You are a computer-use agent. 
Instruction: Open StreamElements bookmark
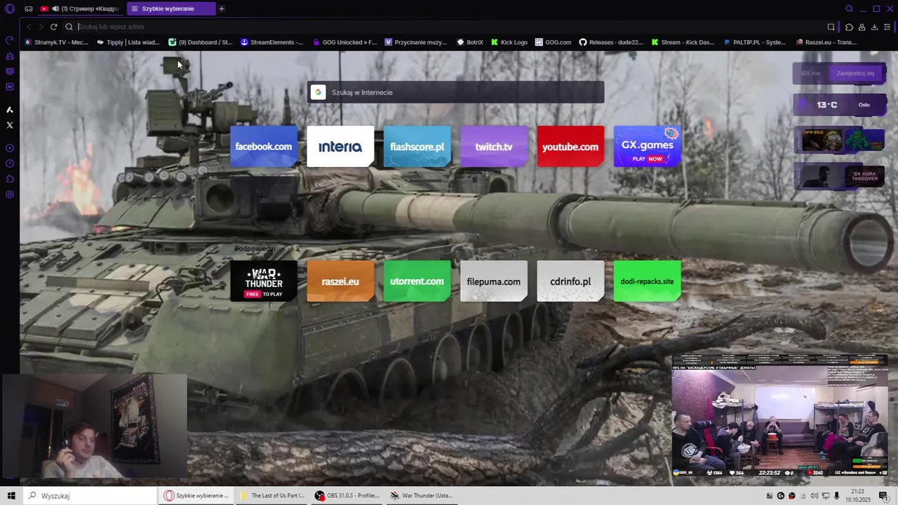click(x=272, y=42)
